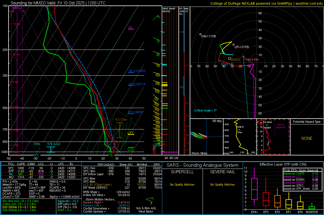
Task: Click the 114/18 RM storm motion marker
Action: [x=243, y=57]
